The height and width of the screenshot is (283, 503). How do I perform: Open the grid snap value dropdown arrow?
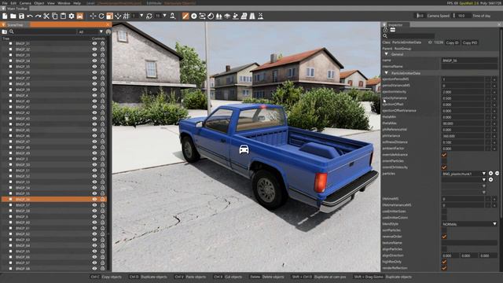coord(141,16)
